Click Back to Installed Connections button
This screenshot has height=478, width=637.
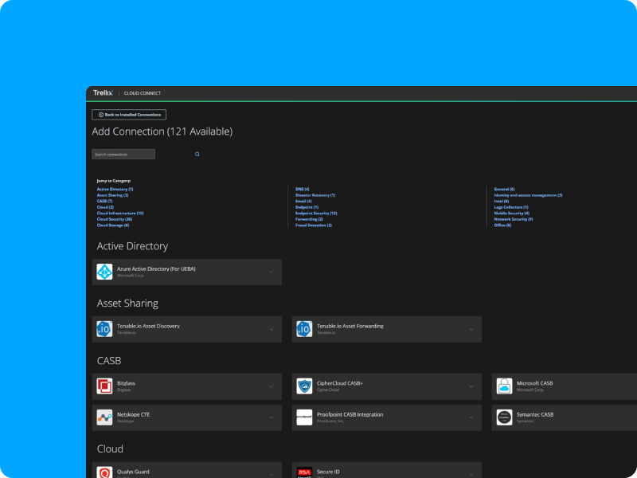(x=129, y=115)
